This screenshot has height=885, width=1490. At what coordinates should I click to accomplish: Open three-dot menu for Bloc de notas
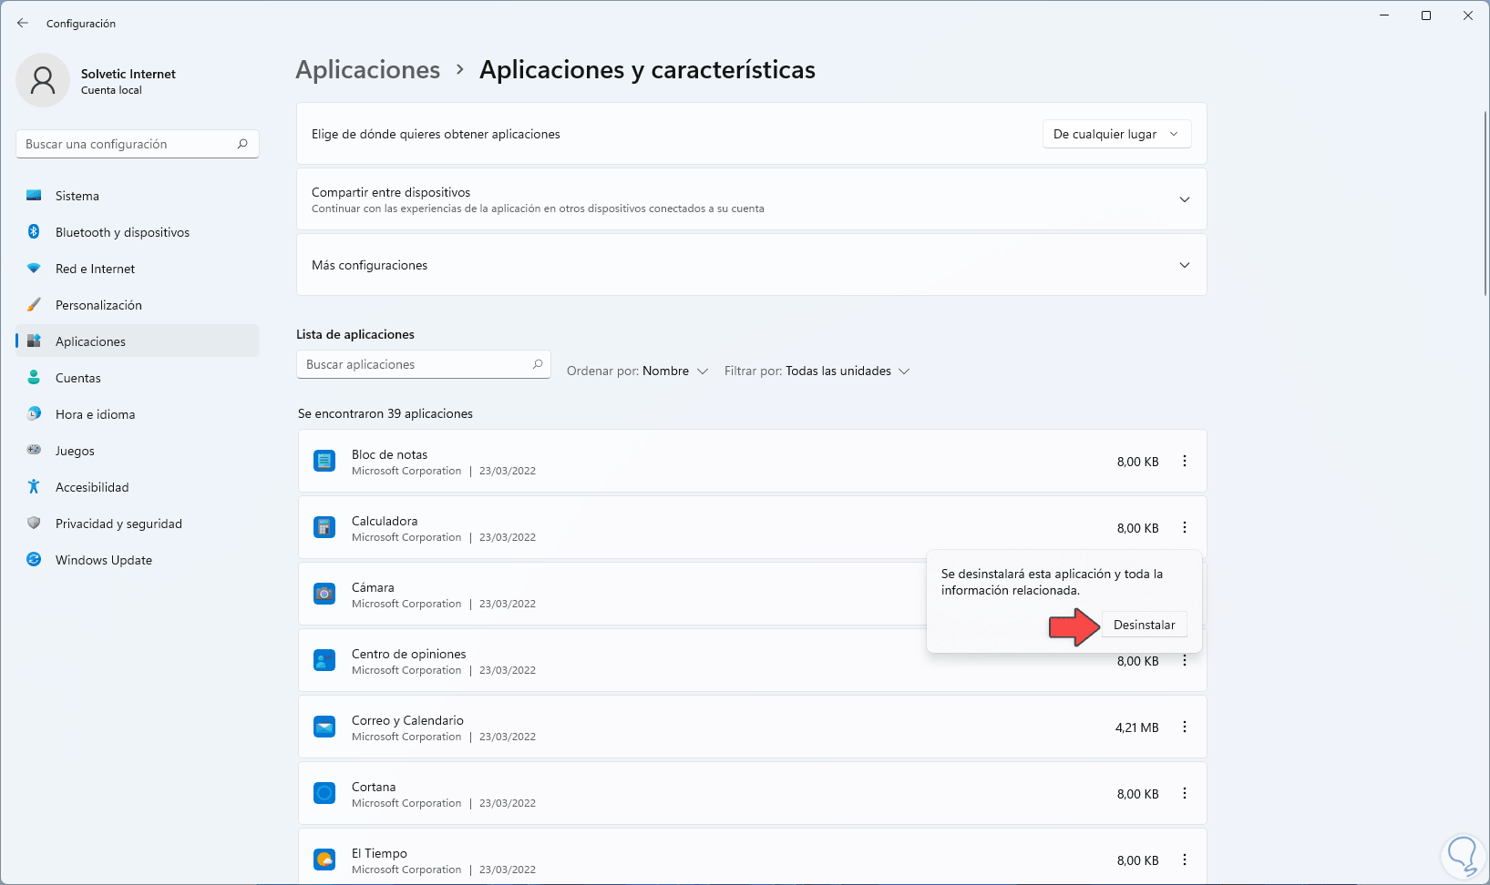[x=1185, y=462]
